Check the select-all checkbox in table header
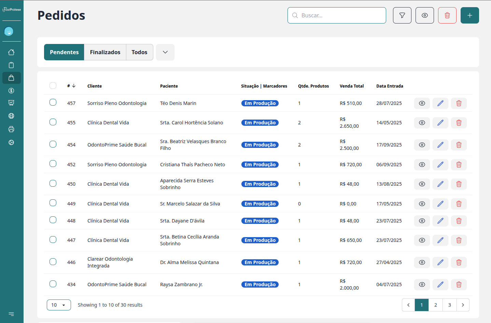The width and height of the screenshot is (491, 323). (53, 86)
